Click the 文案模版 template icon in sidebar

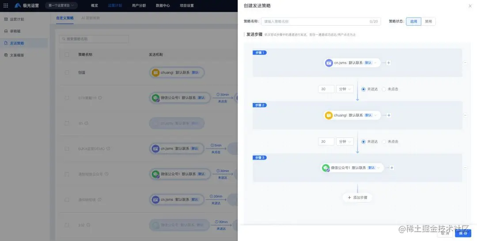coord(6,55)
